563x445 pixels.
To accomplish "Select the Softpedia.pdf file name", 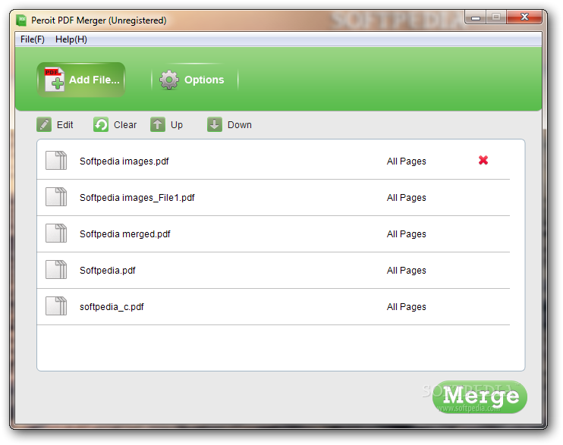I will coord(107,270).
